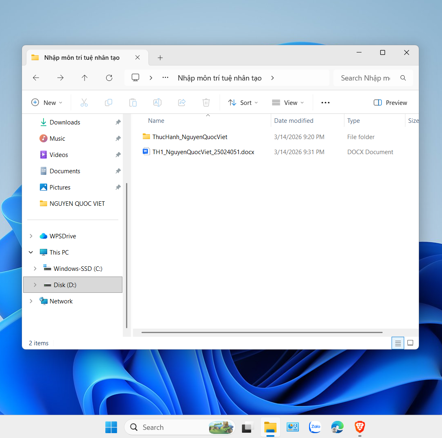Expand the Windows-SSD (C:) node
Screen dimensions: 442x438
click(x=35, y=268)
